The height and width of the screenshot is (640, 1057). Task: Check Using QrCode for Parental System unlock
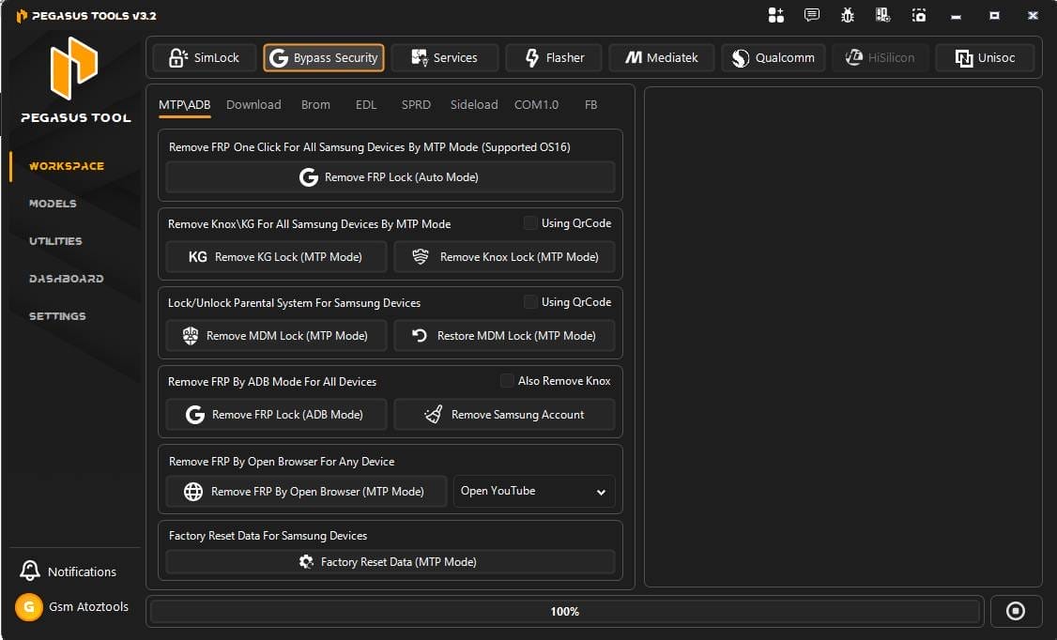click(531, 301)
